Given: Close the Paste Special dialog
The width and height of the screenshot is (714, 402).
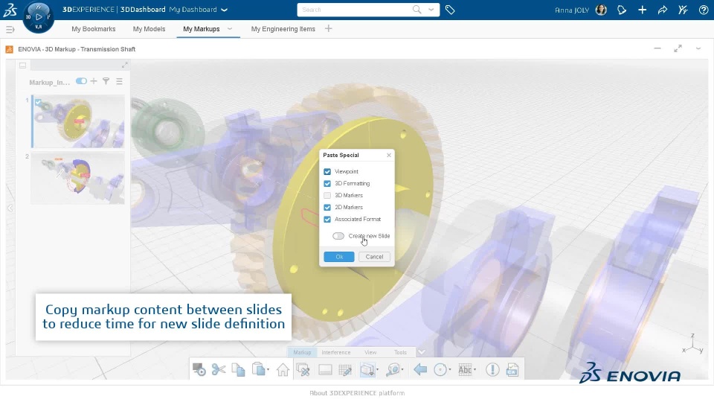Looking at the screenshot, I should [388, 156].
